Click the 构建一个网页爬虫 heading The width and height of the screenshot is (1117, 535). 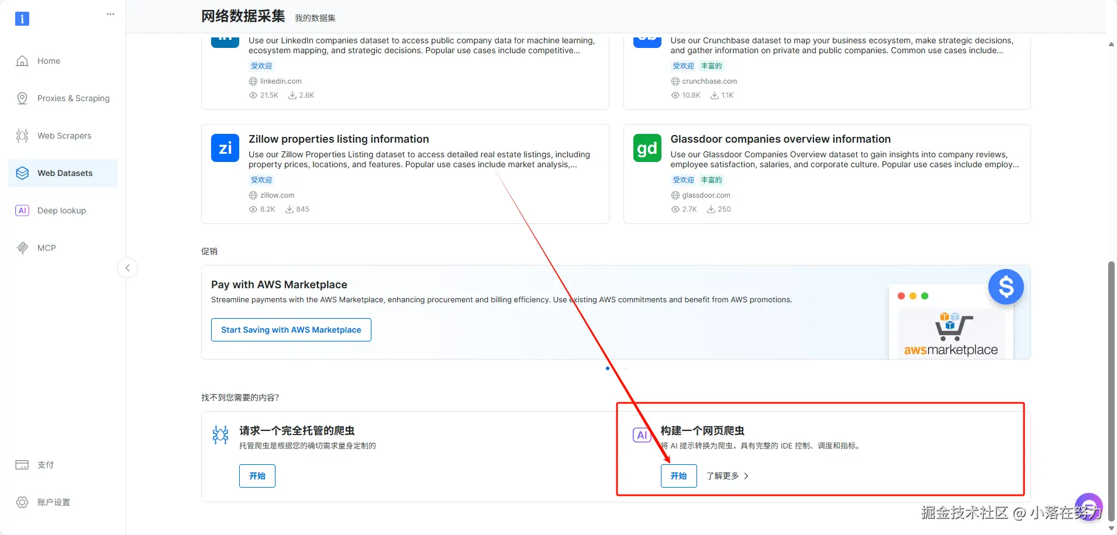[702, 431]
